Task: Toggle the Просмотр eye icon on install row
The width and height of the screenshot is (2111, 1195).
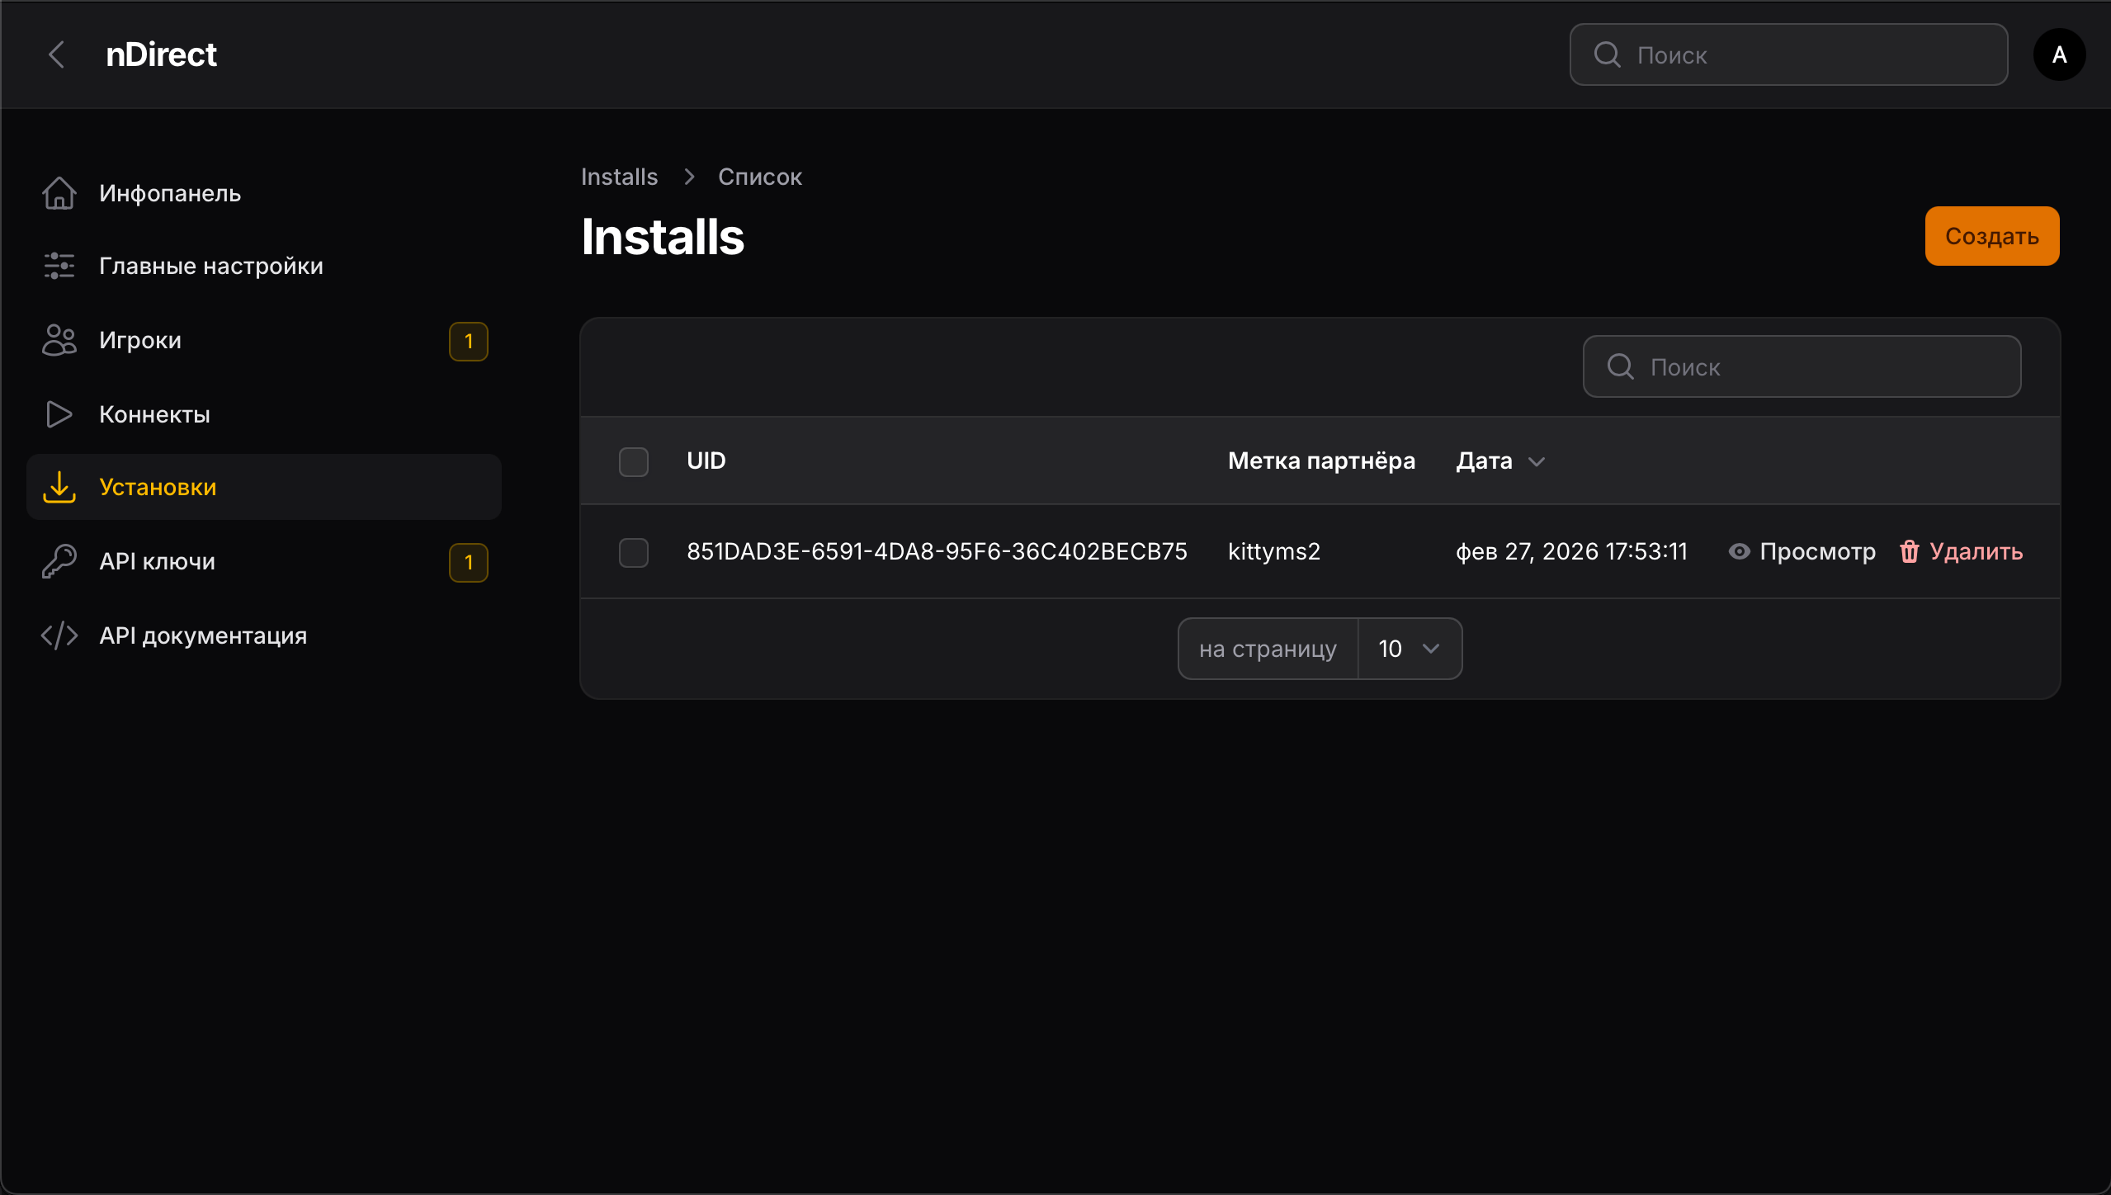Action: 1740,551
